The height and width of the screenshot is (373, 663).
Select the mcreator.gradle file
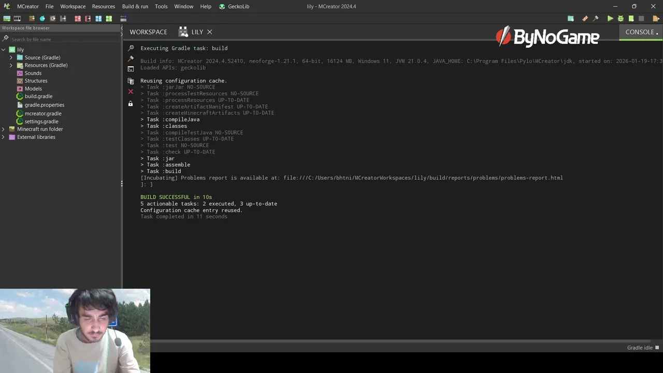click(43, 113)
